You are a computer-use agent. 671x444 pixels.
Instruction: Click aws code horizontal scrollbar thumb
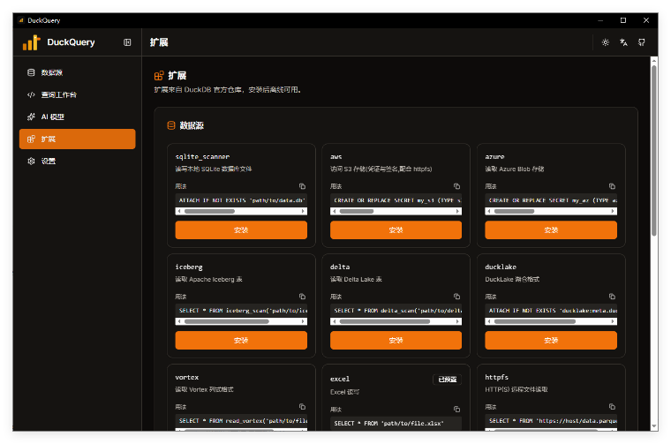(x=357, y=211)
